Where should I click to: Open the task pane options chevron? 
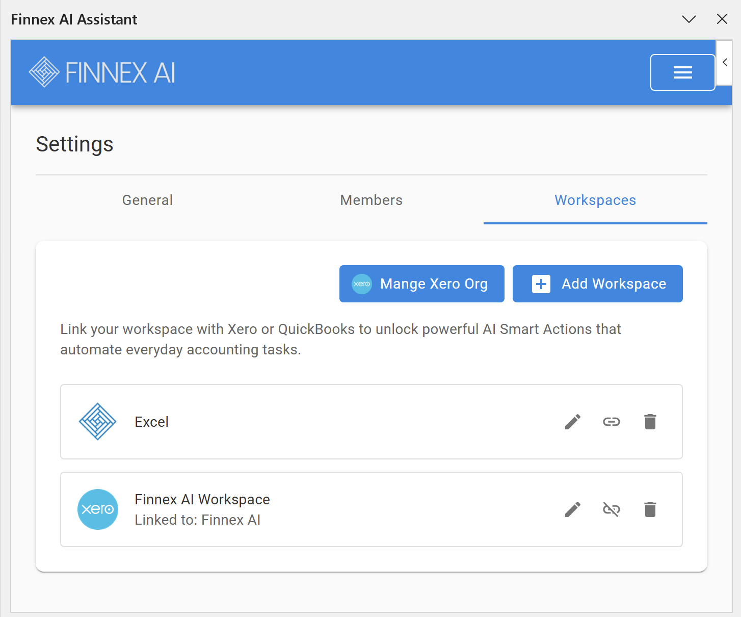pyautogui.click(x=689, y=19)
